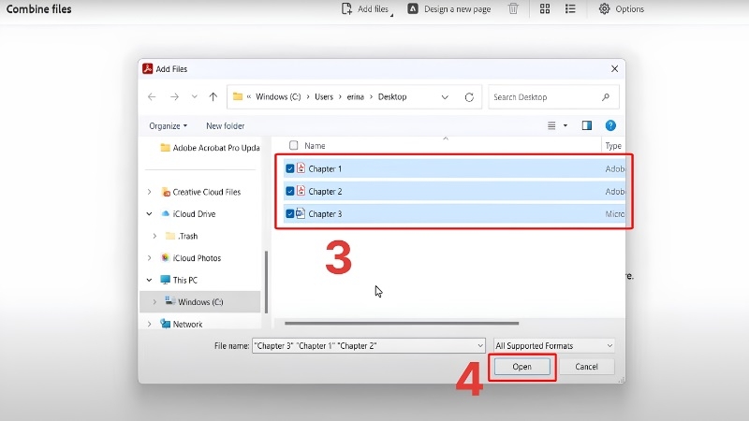The image size is (749, 421).
Task: Go back with the left arrow
Action: [152, 97]
